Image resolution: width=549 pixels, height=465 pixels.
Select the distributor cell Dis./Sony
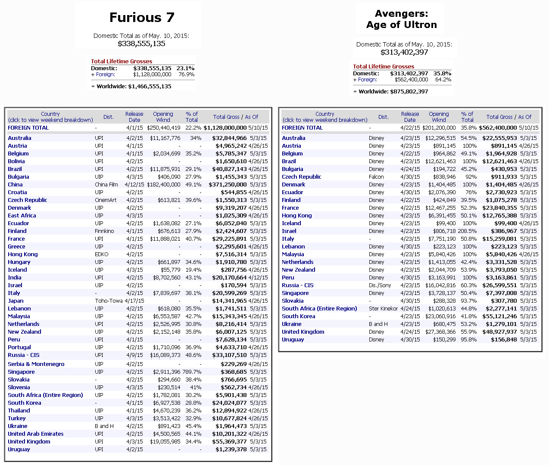point(380,285)
